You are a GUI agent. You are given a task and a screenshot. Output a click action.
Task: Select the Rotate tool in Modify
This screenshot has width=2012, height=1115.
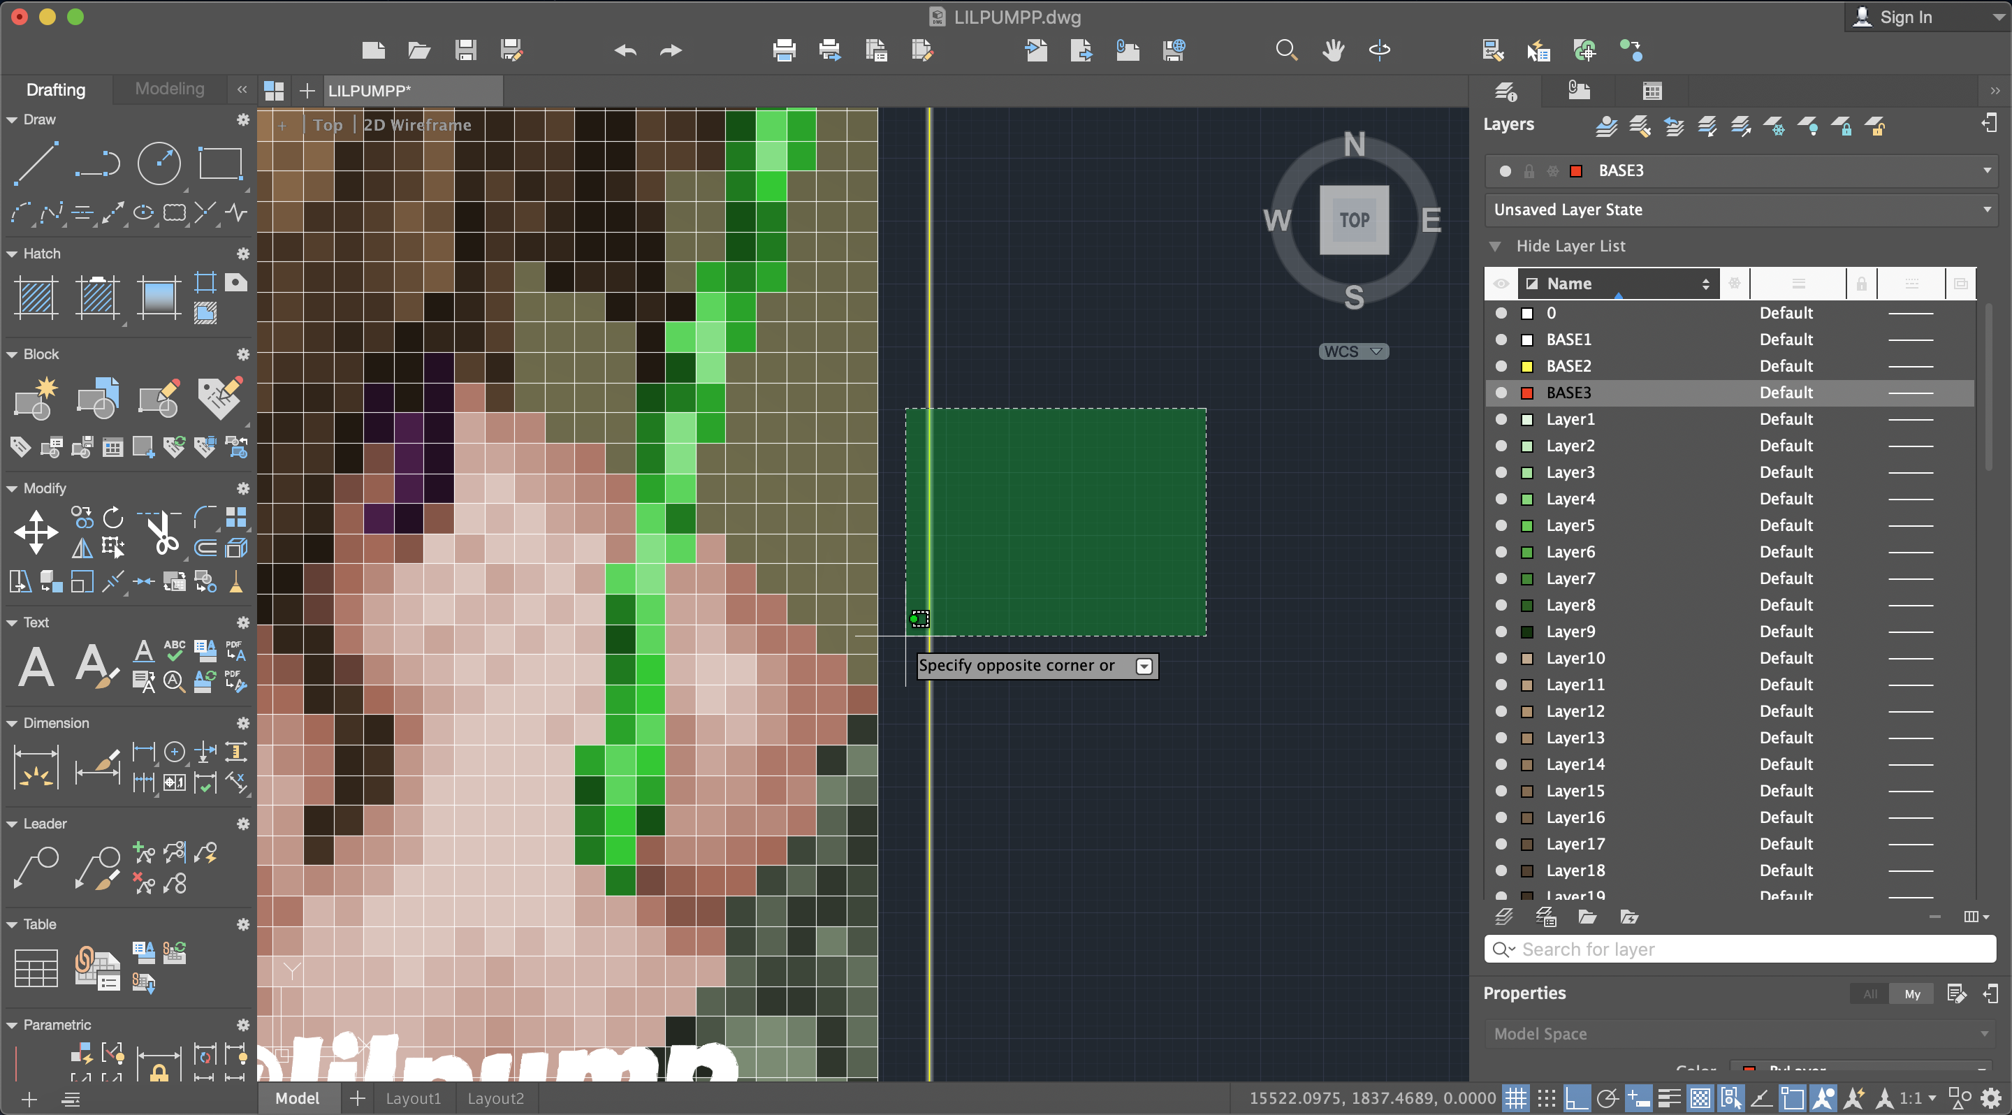pyautogui.click(x=113, y=518)
